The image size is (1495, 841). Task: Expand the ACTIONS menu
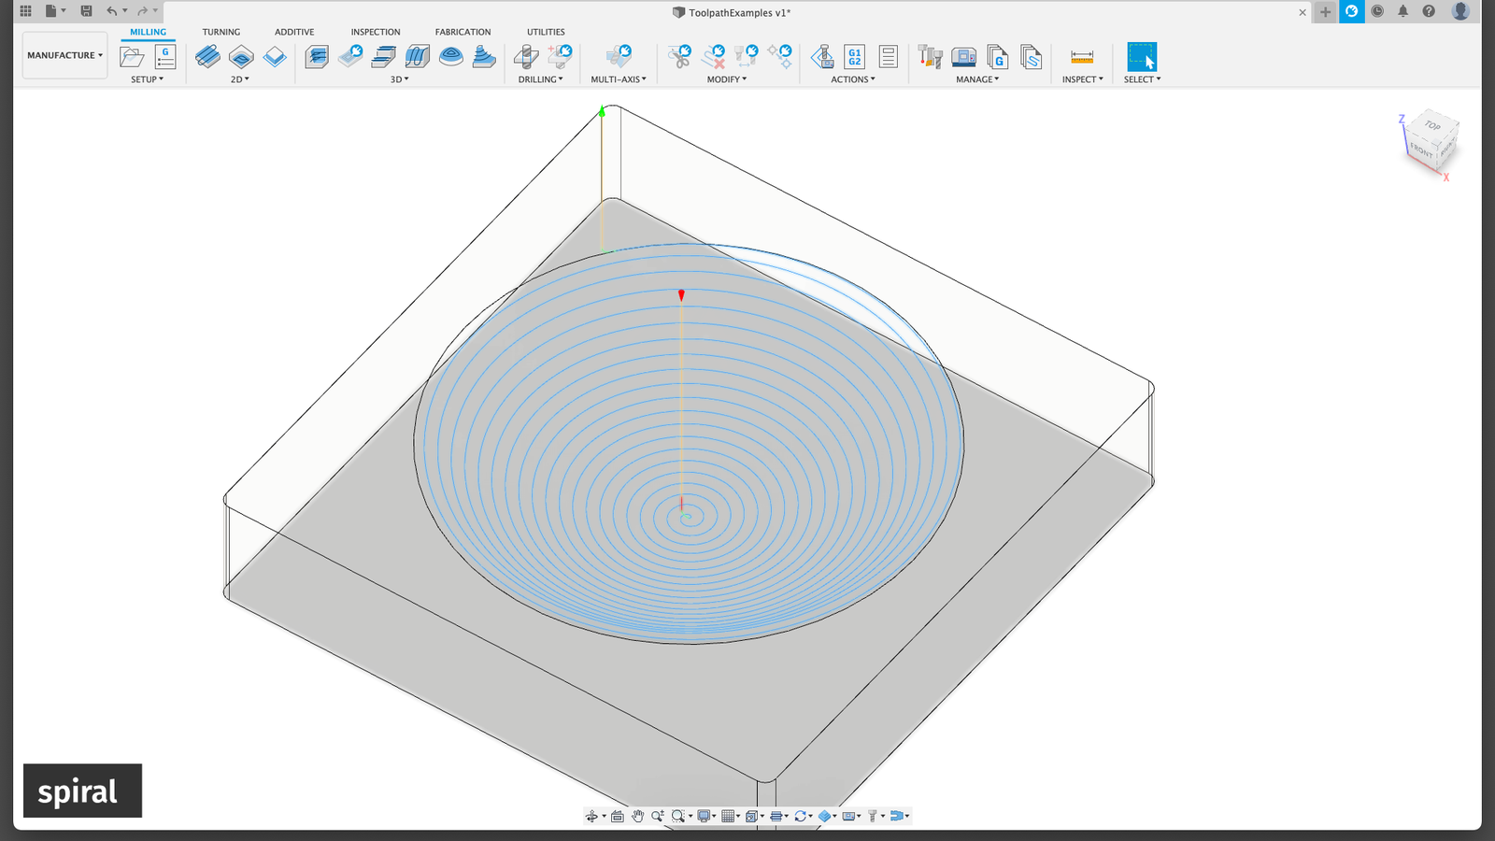[x=853, y=79]
